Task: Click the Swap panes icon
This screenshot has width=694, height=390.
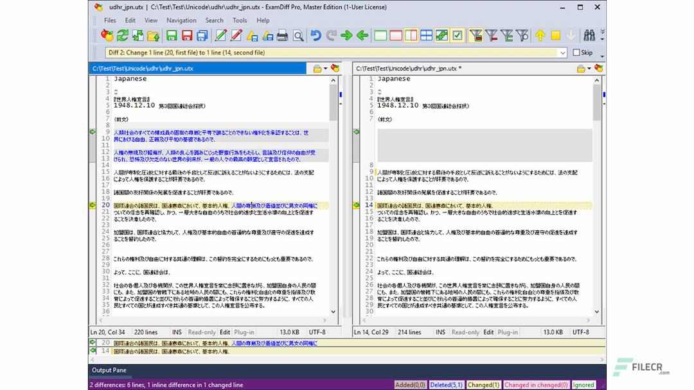Action: point(138,36)
